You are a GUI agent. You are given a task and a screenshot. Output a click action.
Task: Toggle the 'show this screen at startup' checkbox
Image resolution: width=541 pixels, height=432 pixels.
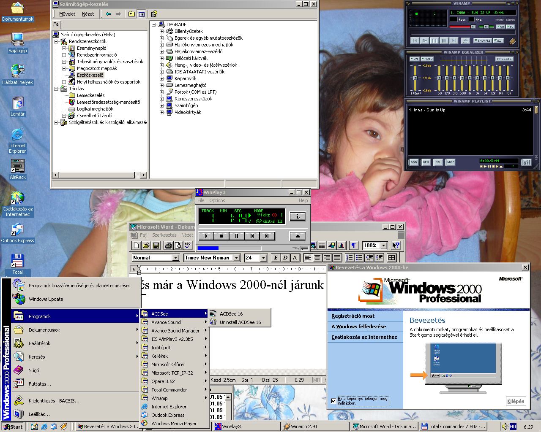[x=334, y=401]
